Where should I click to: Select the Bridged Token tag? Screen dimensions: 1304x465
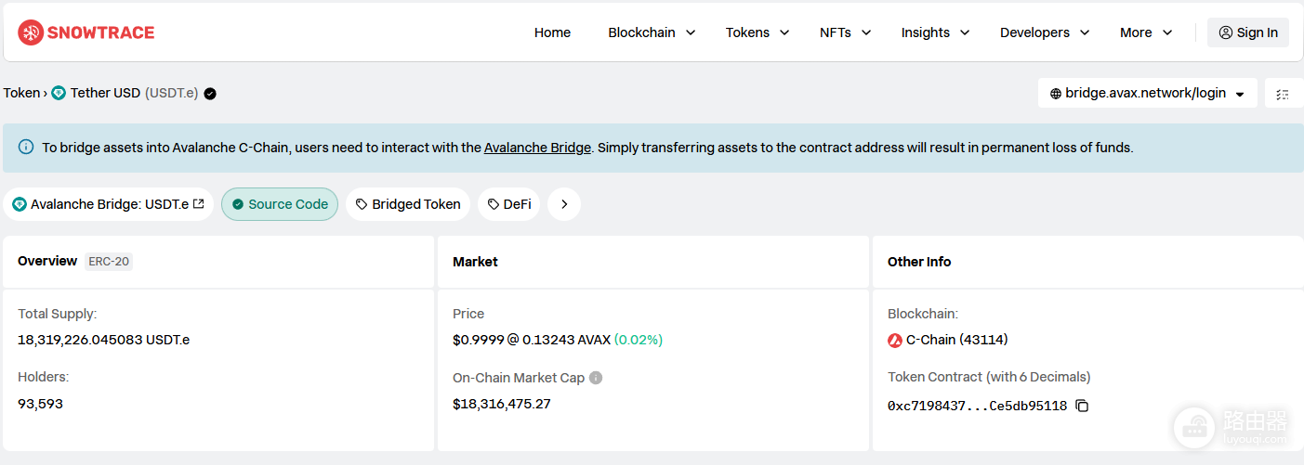pos(408,204)
